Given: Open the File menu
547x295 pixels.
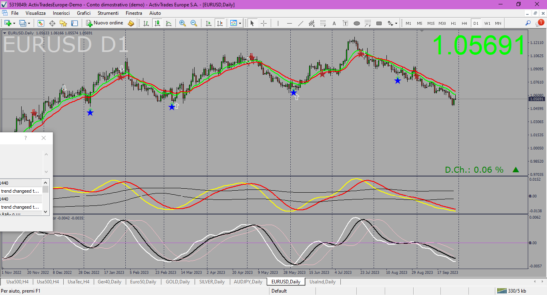Looking at the screenshot, I should coord(15,13).
